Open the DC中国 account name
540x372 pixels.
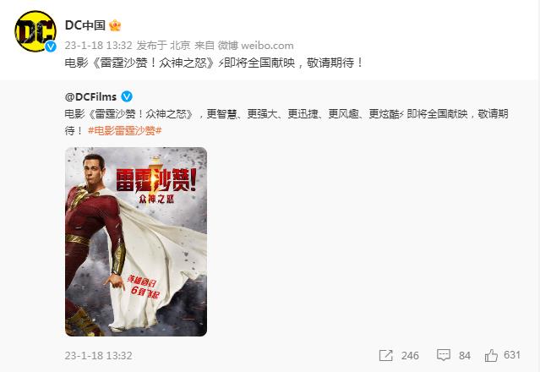pyautogui.click(x=85, y=25)
